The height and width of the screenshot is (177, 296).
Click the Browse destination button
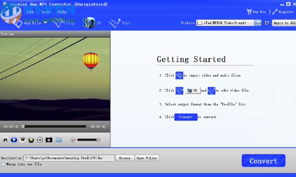tap(125, 158)
